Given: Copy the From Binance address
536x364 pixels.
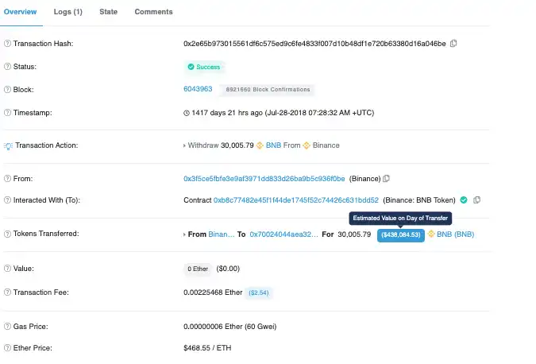Looking at the screenshot, I should [386, 179].
